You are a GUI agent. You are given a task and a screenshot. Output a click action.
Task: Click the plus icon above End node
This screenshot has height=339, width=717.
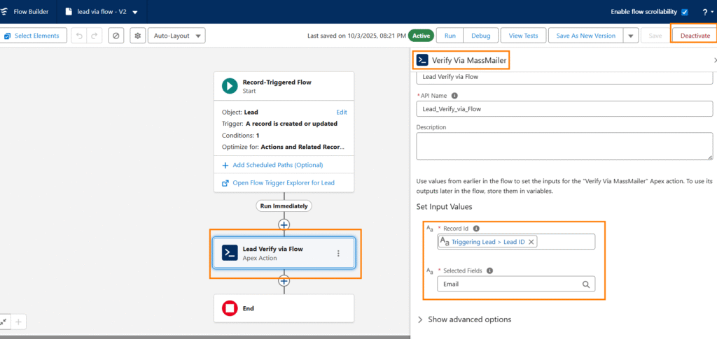click(284, 281)
